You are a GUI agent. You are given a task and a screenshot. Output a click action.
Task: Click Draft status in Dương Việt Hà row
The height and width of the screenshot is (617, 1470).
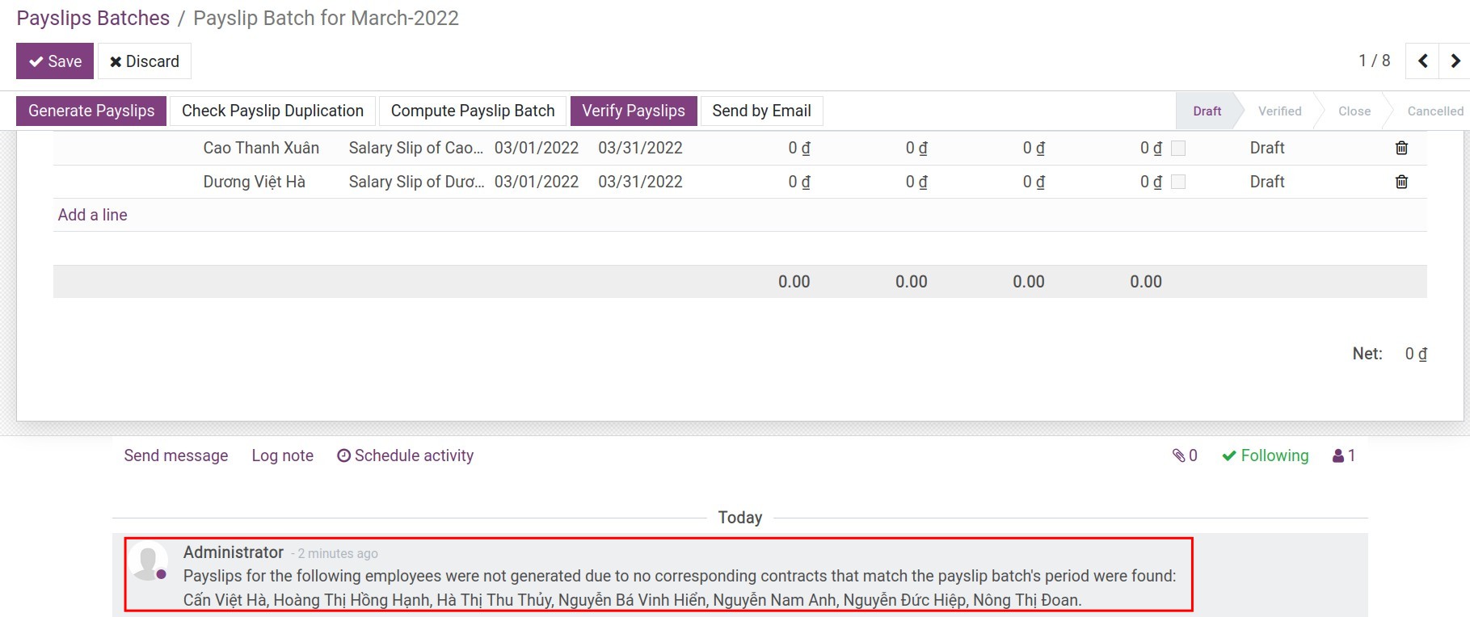[1267, 182]
